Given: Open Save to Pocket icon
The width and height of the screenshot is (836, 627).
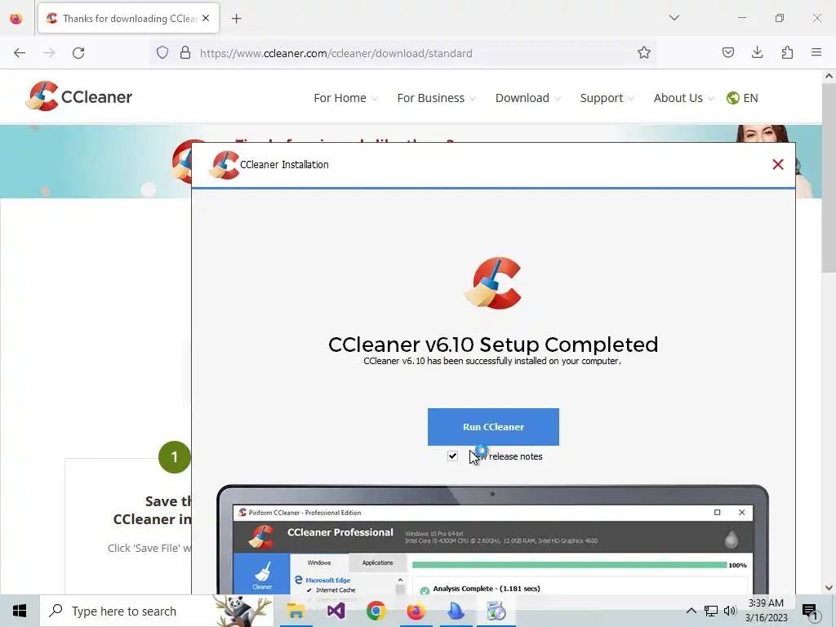Looking at the screenshot, I should click(x=727, y=52).
